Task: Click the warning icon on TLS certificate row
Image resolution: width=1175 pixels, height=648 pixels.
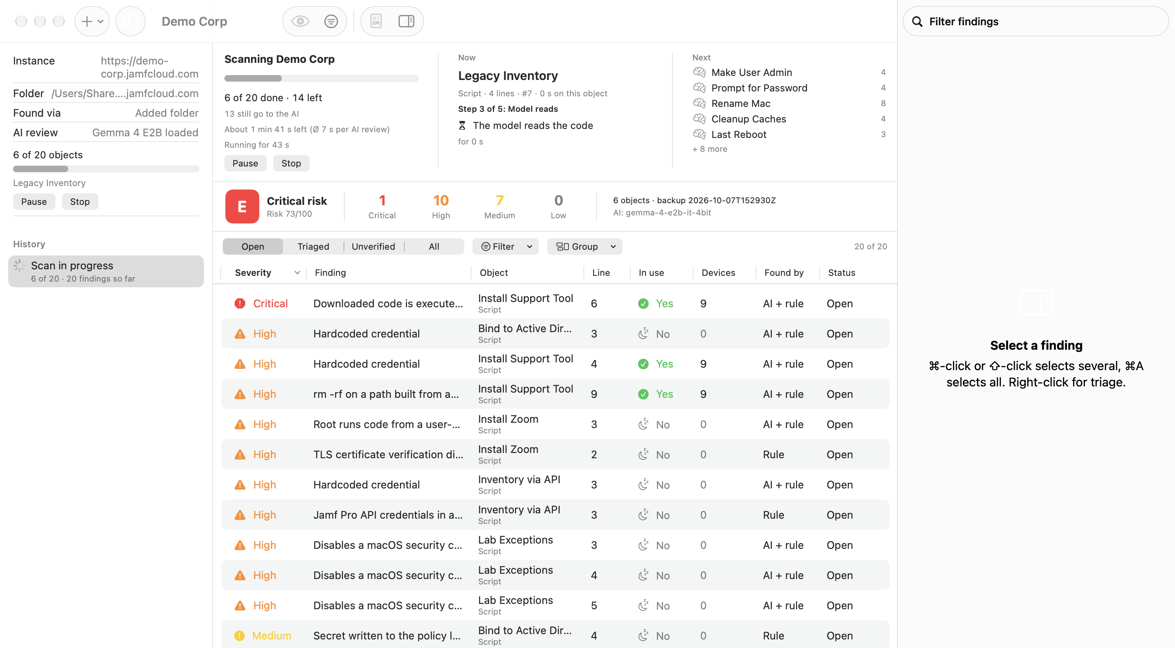Action: point(240,455)
